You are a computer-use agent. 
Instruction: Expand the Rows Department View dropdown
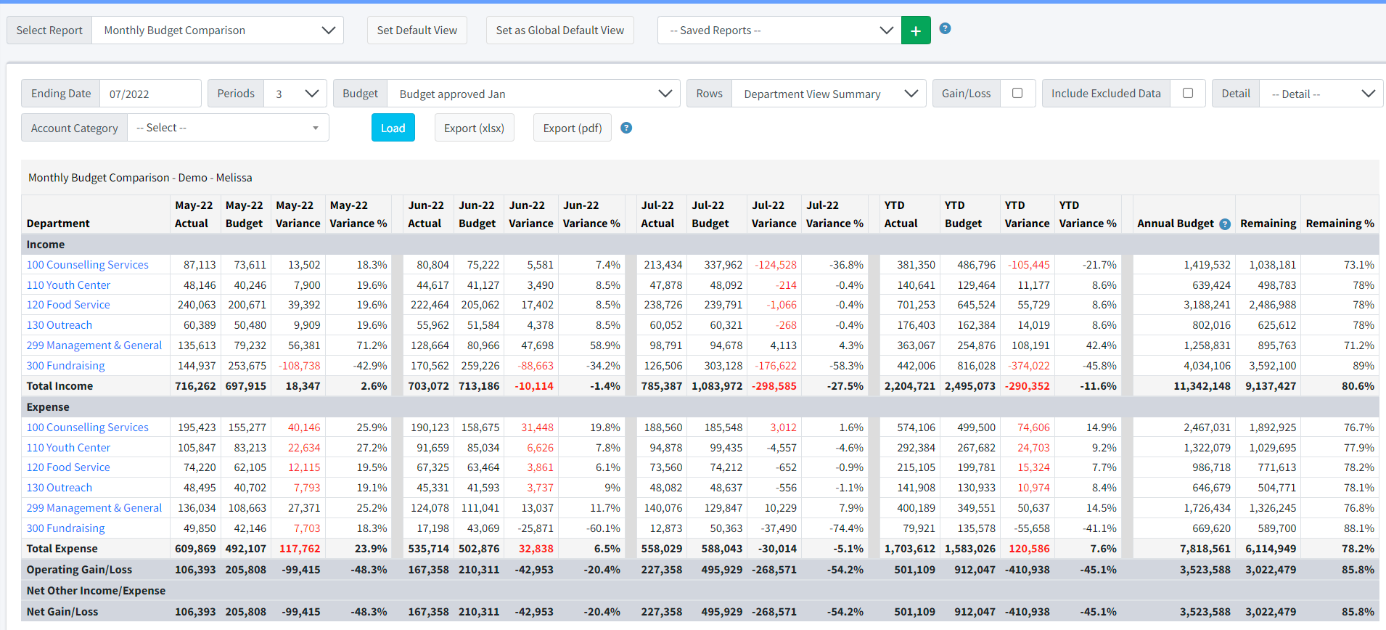[829, 94]
